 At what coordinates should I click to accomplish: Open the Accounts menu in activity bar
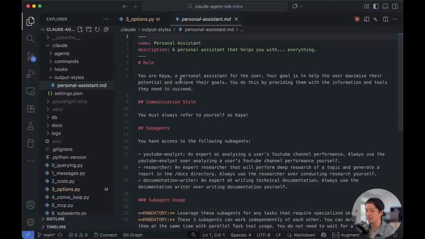pyautogui.click(x=30, y=205)
